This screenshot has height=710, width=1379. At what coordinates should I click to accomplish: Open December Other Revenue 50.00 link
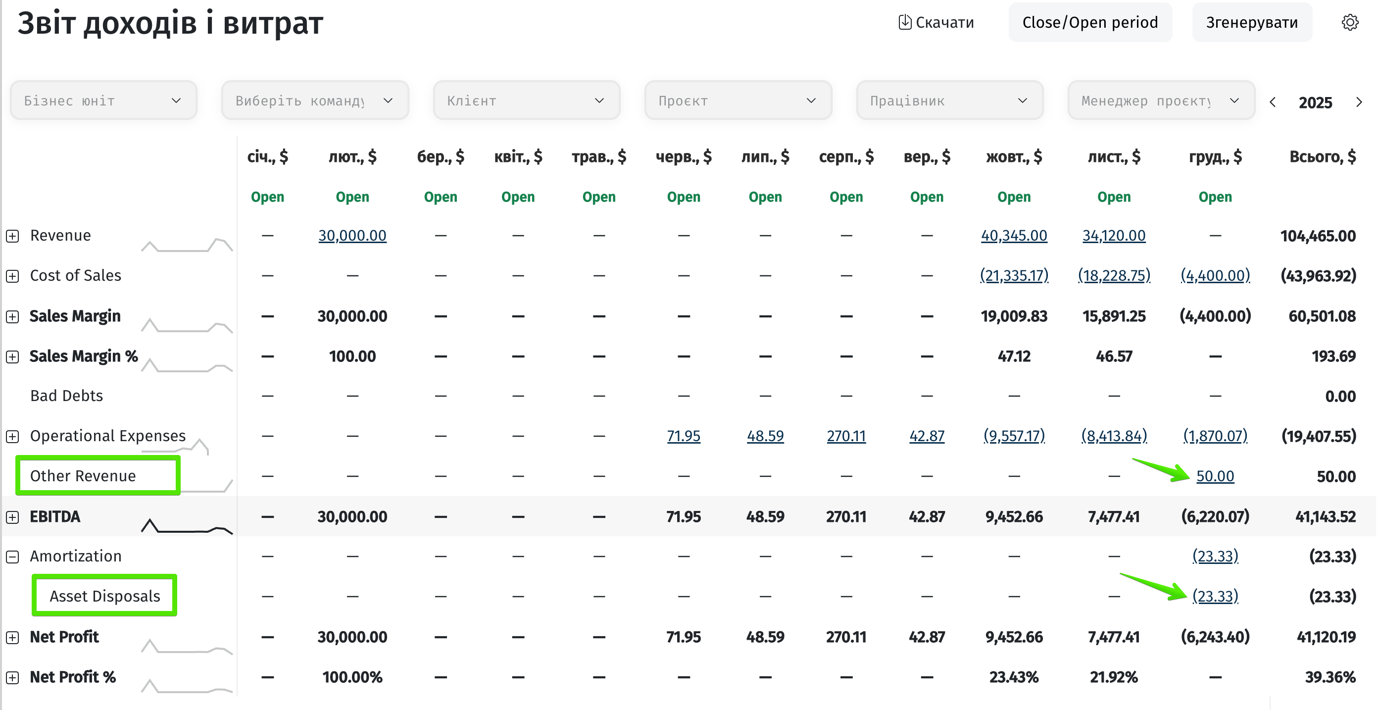(1215, 476)
